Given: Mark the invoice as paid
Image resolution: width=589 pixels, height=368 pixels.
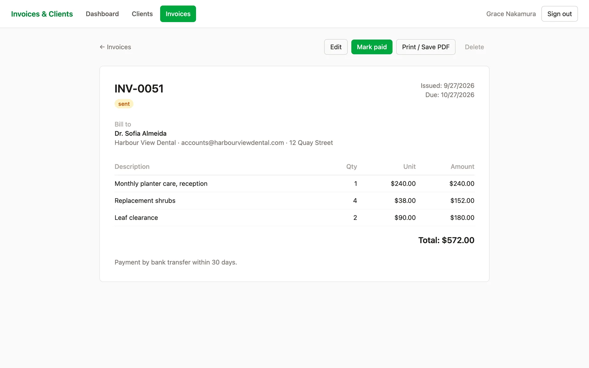Looking at the screenshot, I should 372,47.
